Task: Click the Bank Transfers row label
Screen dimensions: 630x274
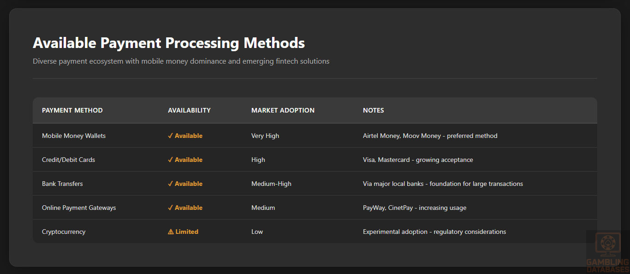Action: (62, 184)
